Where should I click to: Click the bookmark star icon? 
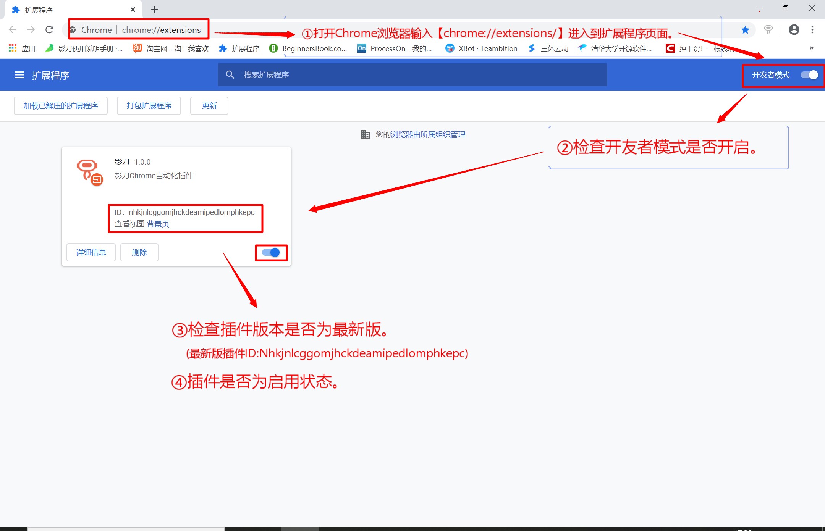point(745,30)
